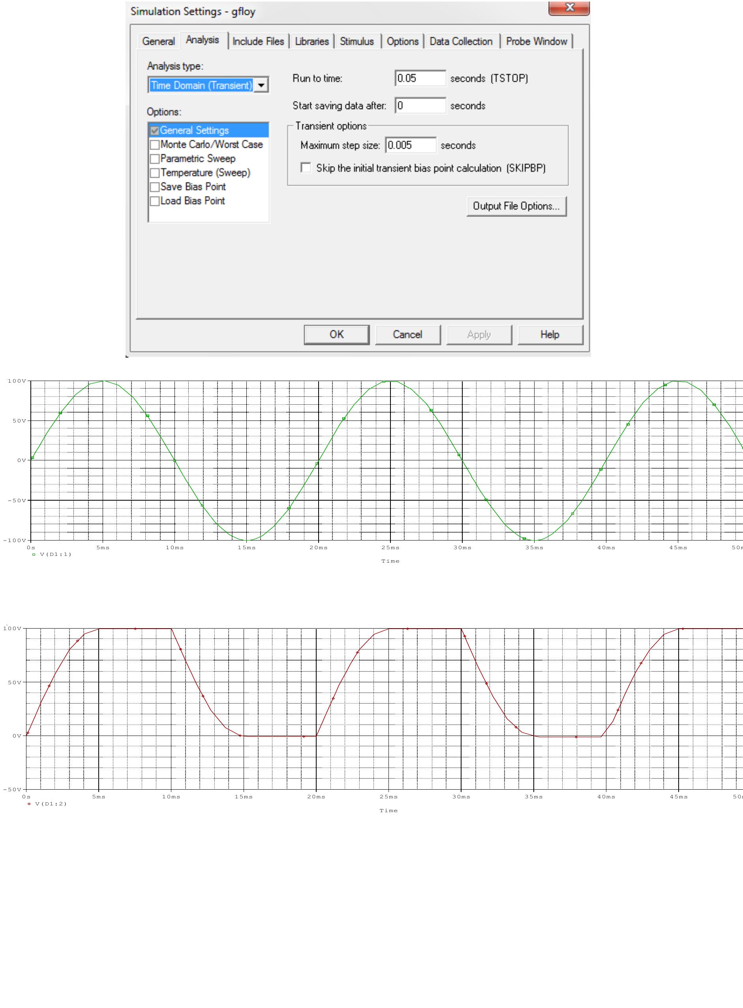743x1008 pixels.
Task: Click the seconds (TSTOP) text
Action: (489, 78)
